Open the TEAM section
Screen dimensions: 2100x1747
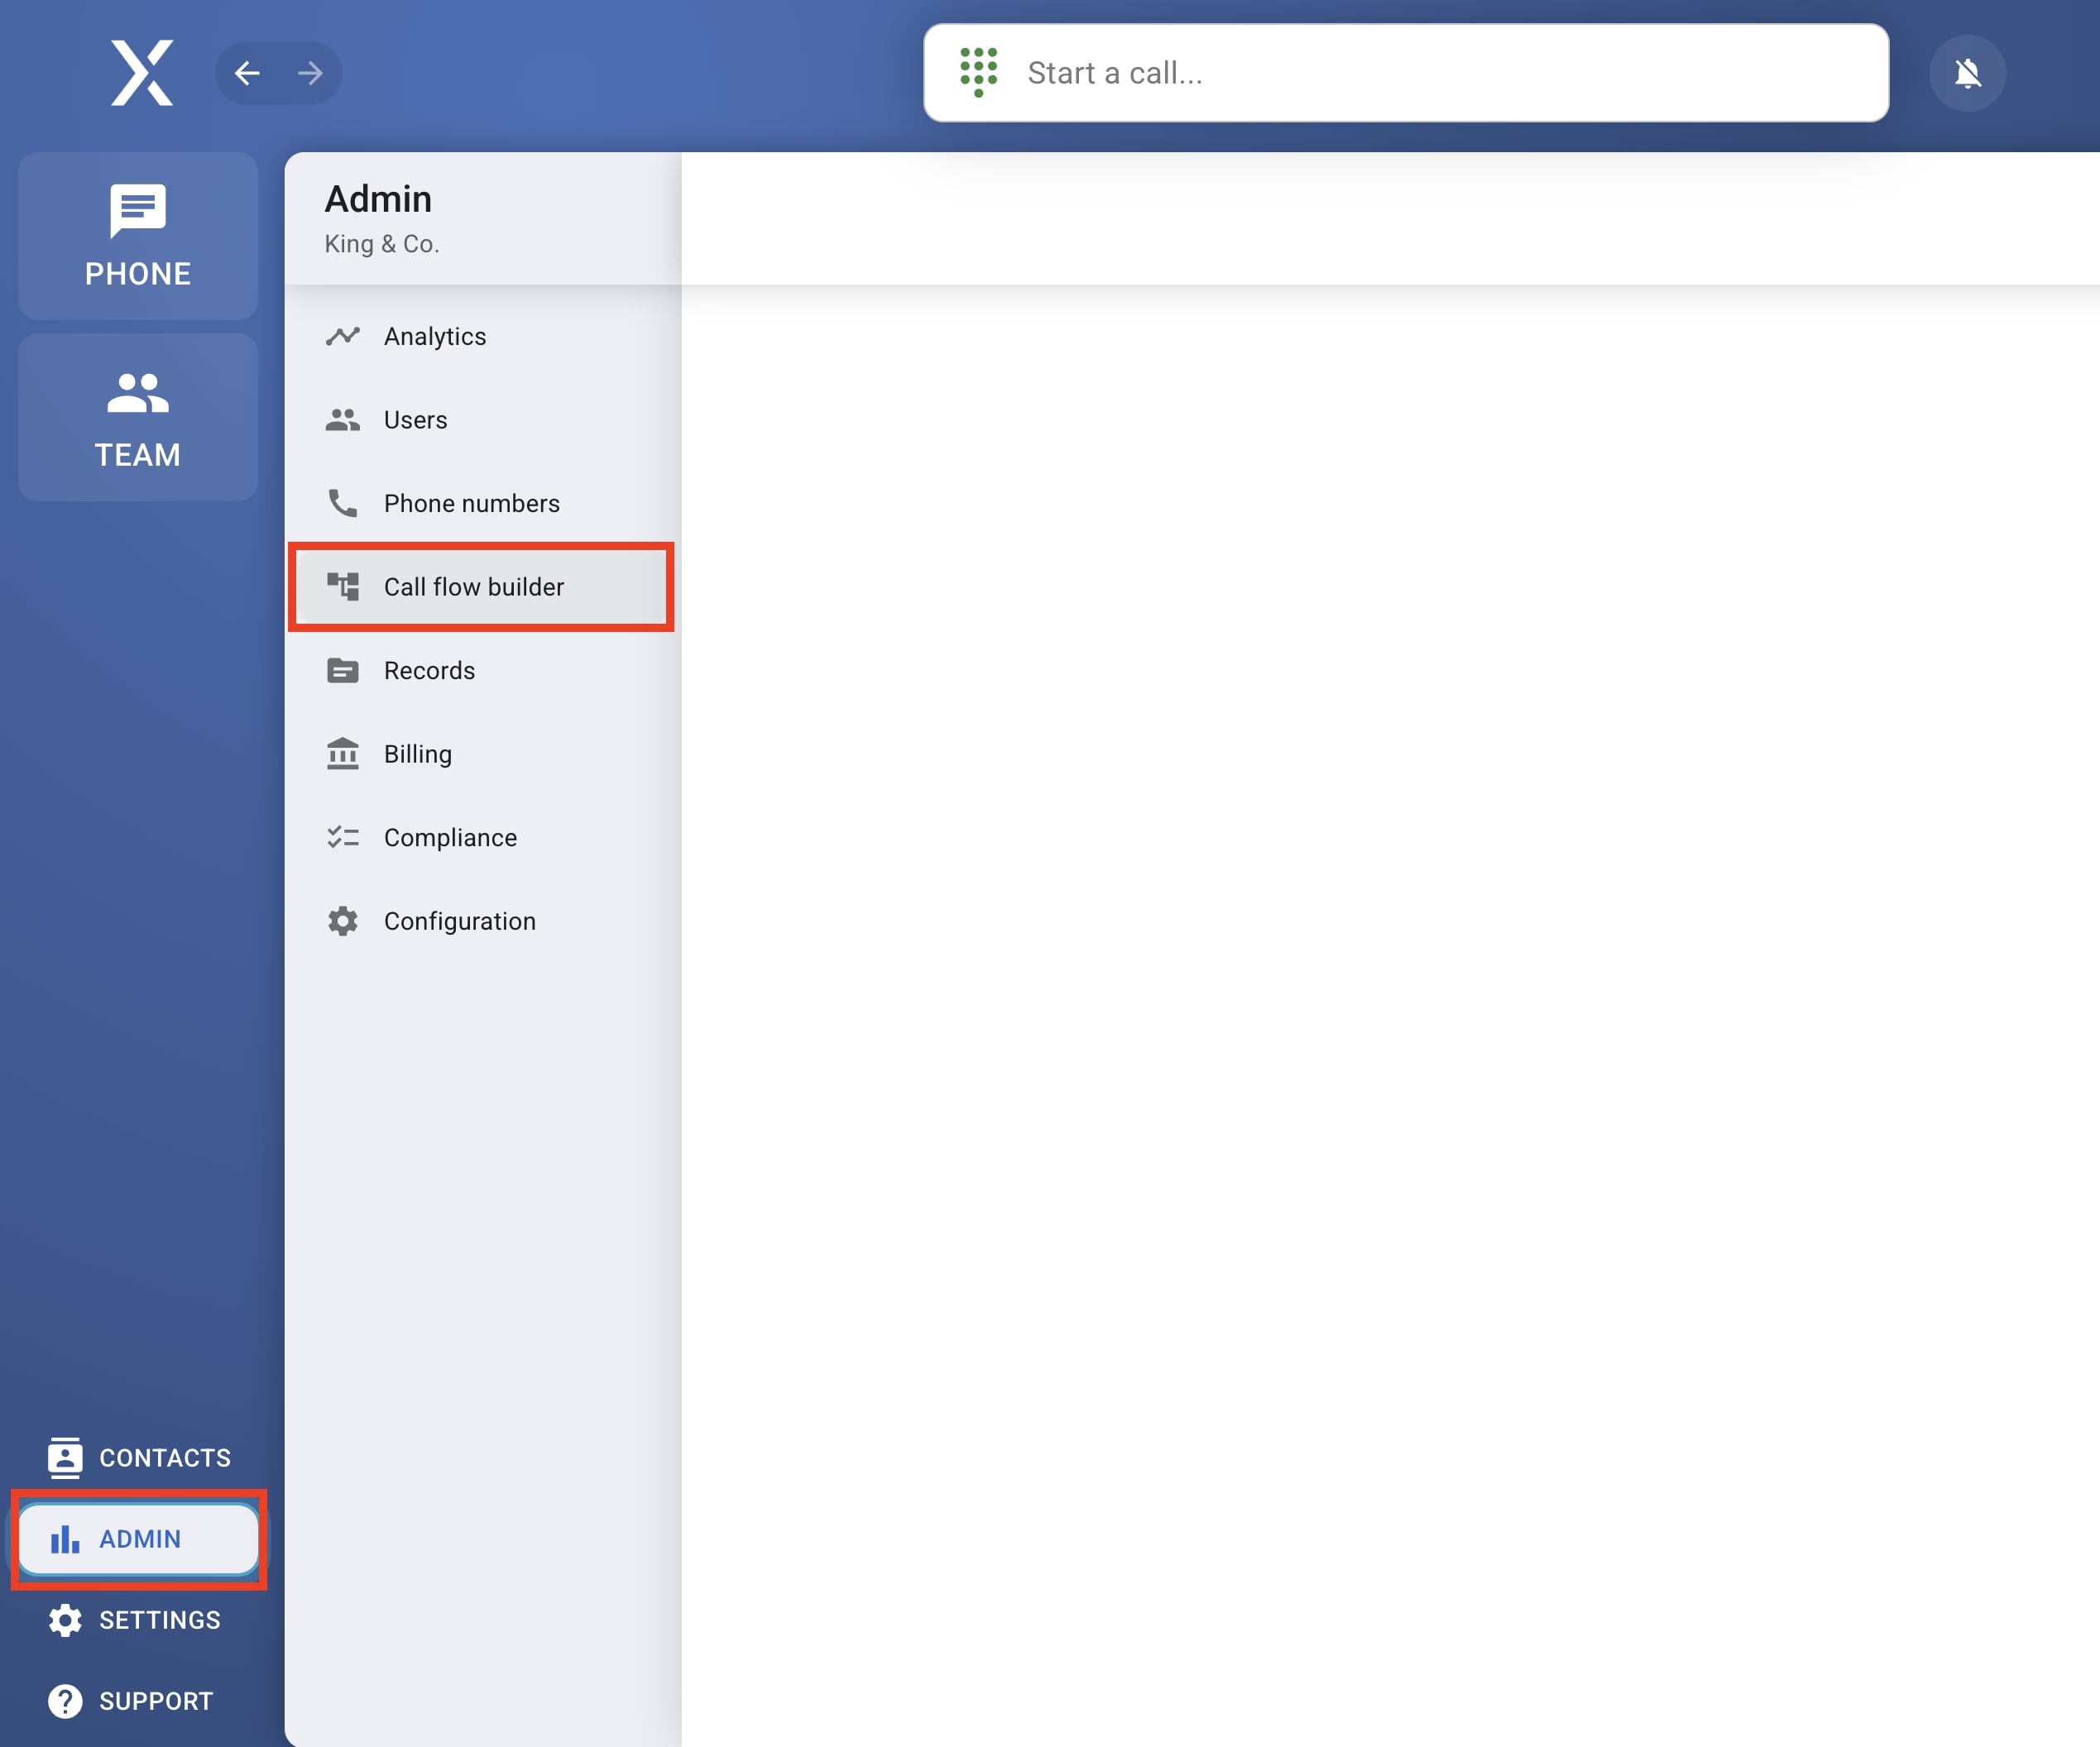tap(138, 418)
